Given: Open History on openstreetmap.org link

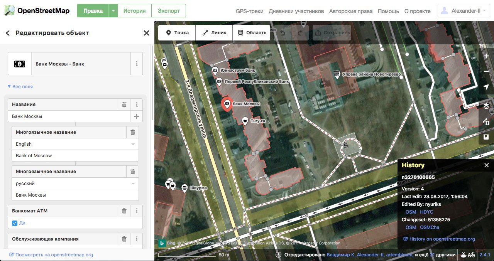Looking at the screenshot, I should pos(439,239).
